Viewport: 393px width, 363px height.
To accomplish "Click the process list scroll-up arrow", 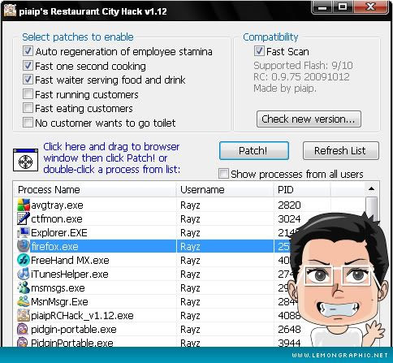I will (372, 189).
